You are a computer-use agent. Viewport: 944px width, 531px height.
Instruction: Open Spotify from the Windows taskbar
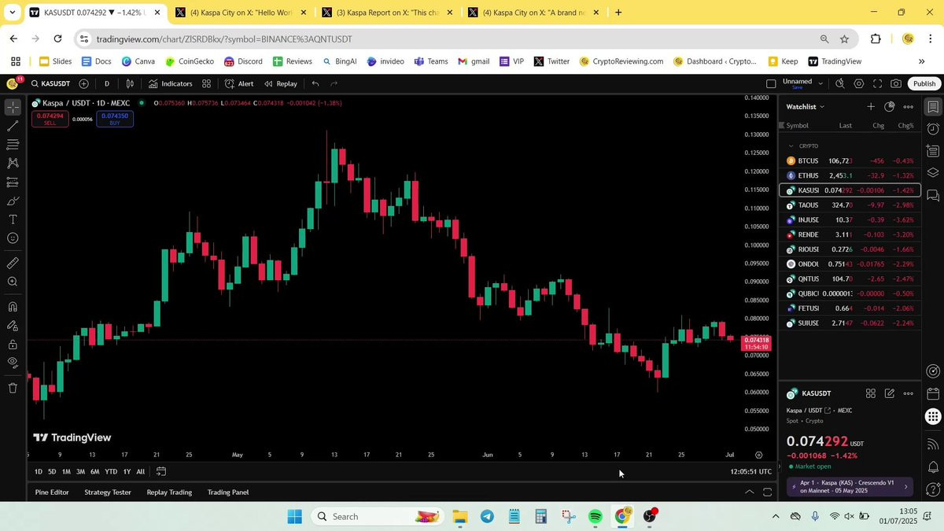point(596,517)
